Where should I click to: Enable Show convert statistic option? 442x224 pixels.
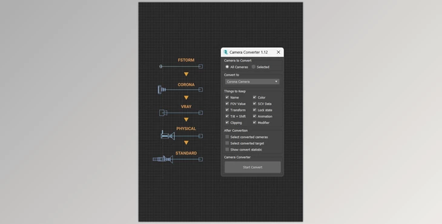(x=227, y=150)
